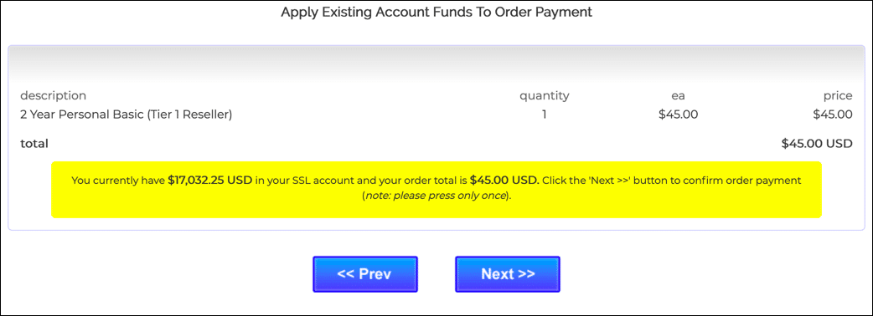Image resolution: width=873 pixels, height=316 pixels.
Task: Click the quoted 'Next >>' text in notice
Action: click(x=607, y=181)
